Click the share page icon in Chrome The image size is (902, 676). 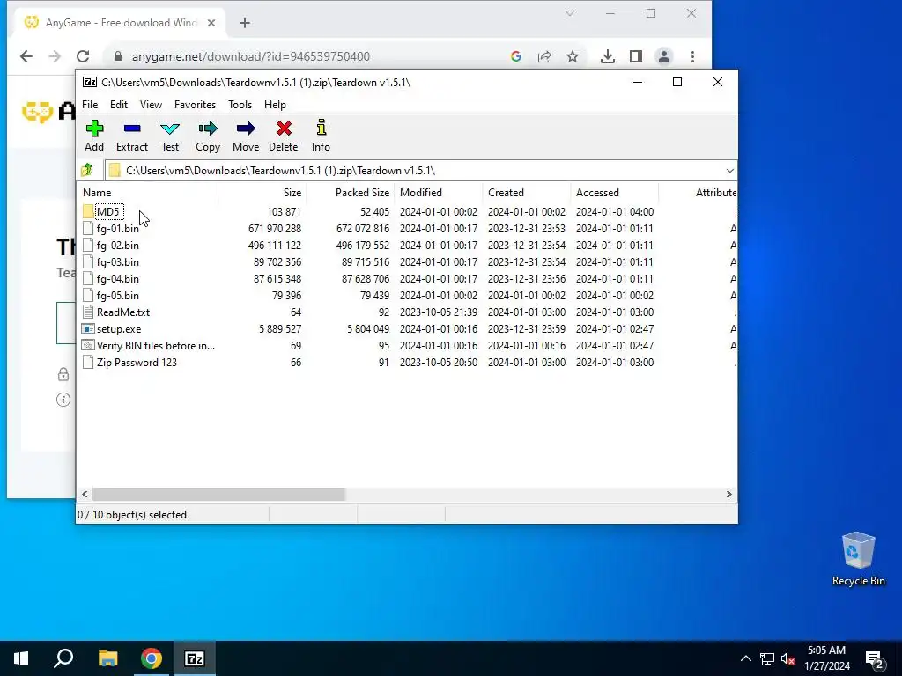tap(544, 56)
